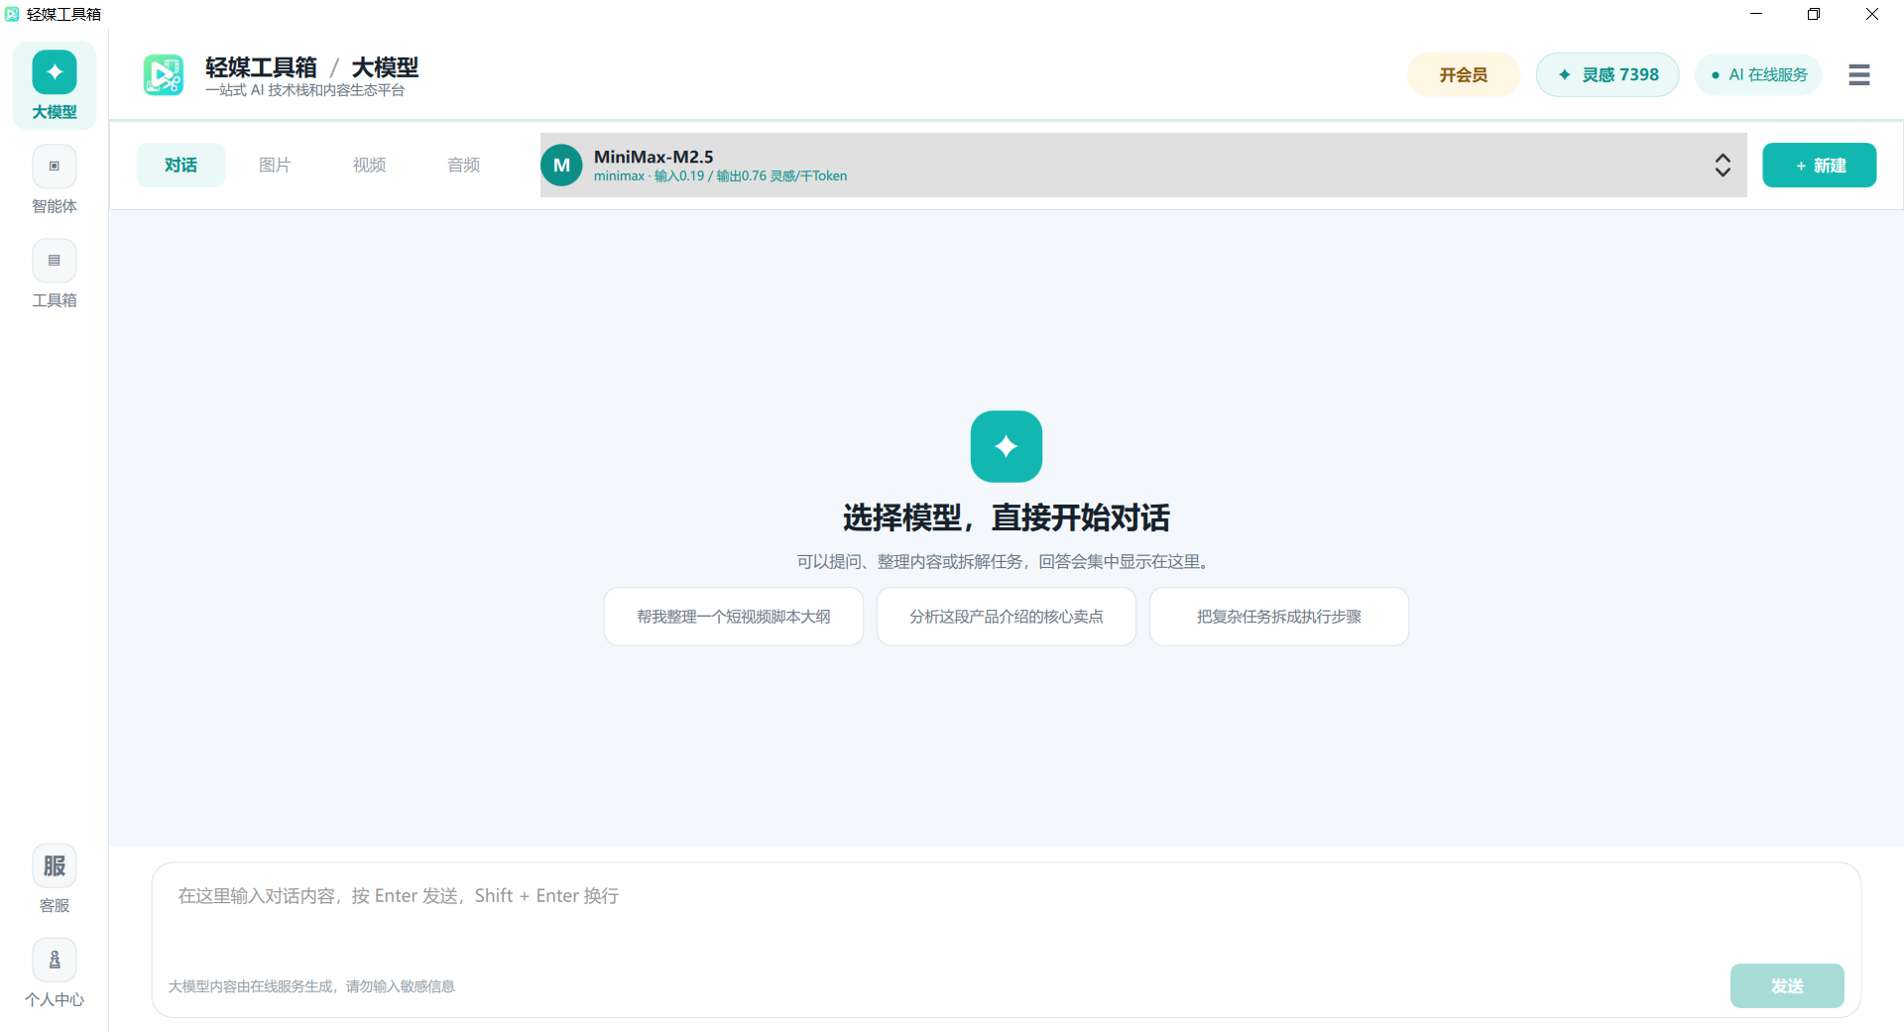Image resolution: width=1904 pixels, height=1032 pixels.
Task: Click the + 新建 button
Action: coord(1820,166)
